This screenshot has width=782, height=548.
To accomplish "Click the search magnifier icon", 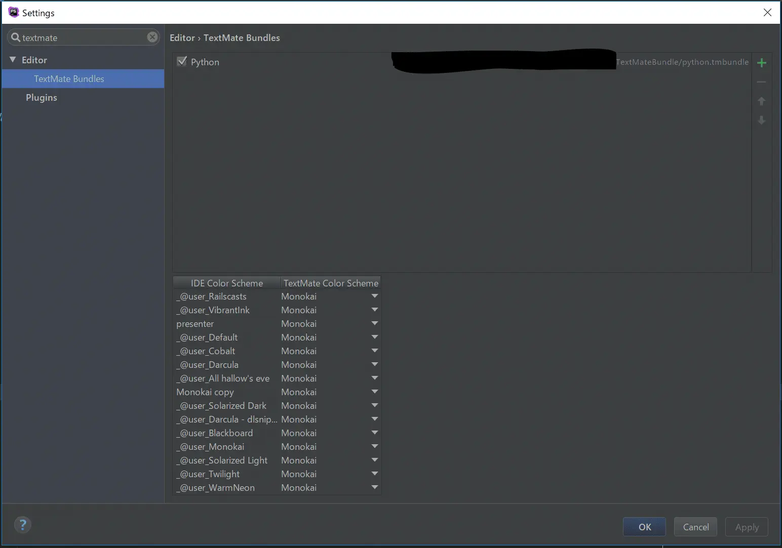I will click(x=16, y=37).
